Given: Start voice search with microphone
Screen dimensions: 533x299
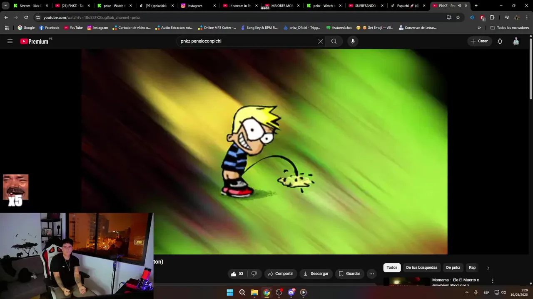Looking at the screenshot, I should (x=353, y=41).
